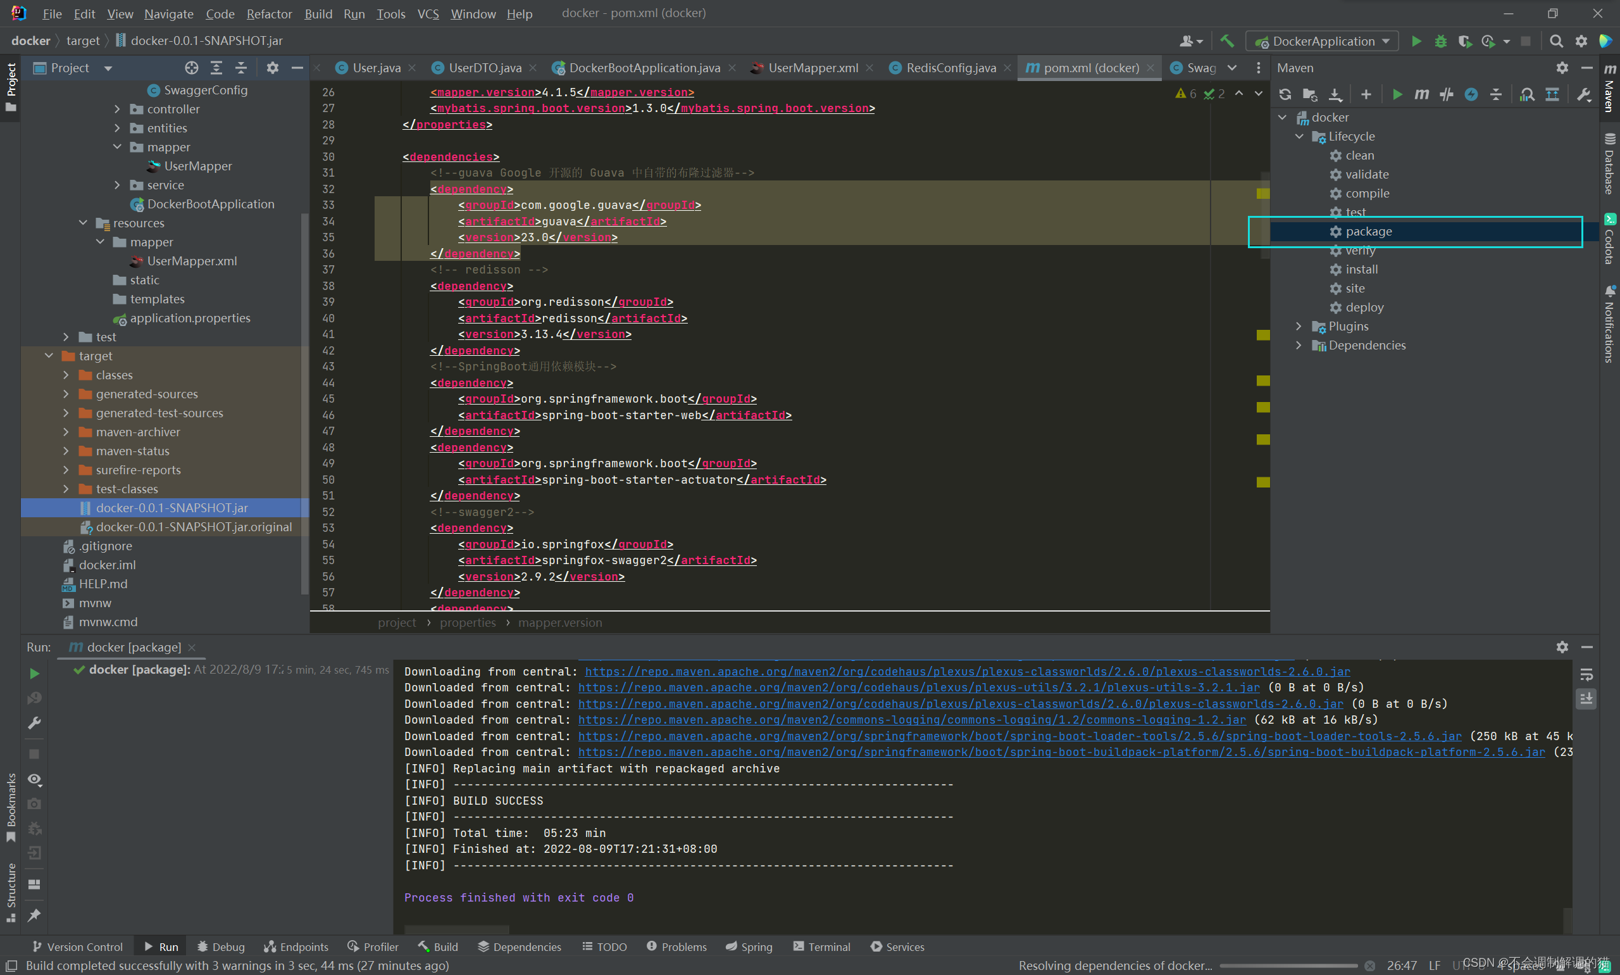Run DockerApplication with coverage shield icon
This screenshot has width=1620, height=975.
[1464, 41]
